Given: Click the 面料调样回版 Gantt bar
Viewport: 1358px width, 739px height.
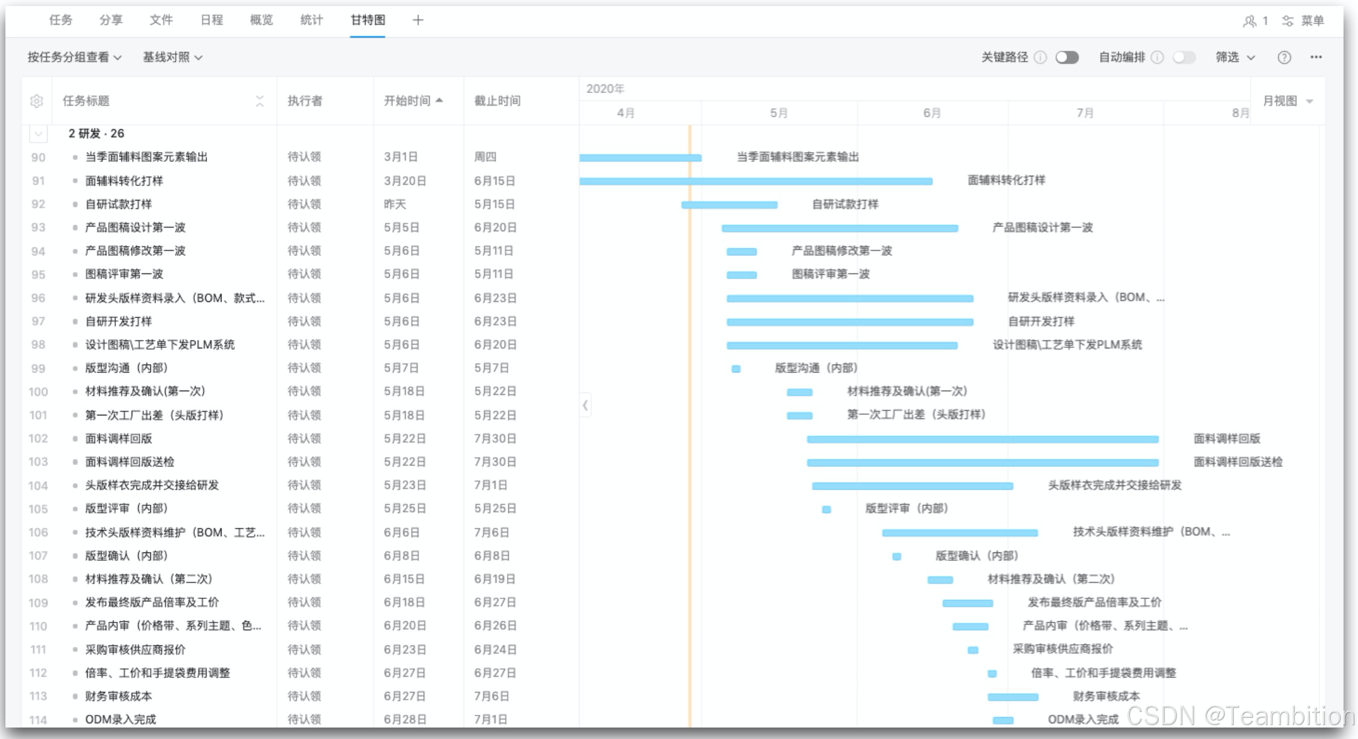Looking at the screenshot, I should (x=982, y=440).
